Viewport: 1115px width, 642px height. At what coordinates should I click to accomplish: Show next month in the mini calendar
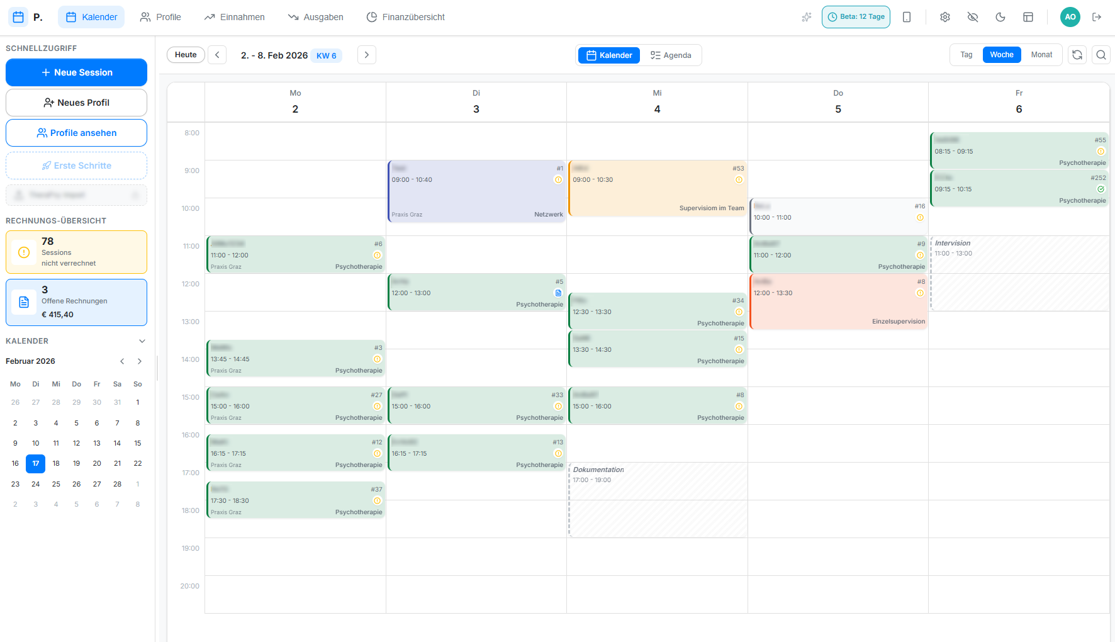click(x=139, y=361)
